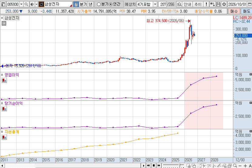
Task: Click the top-left window layout icon
Action: (3, 4)
